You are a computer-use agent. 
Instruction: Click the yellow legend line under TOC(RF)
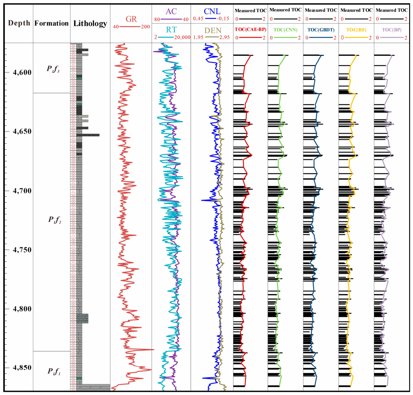pyautogui.click(x=357, y=37)
